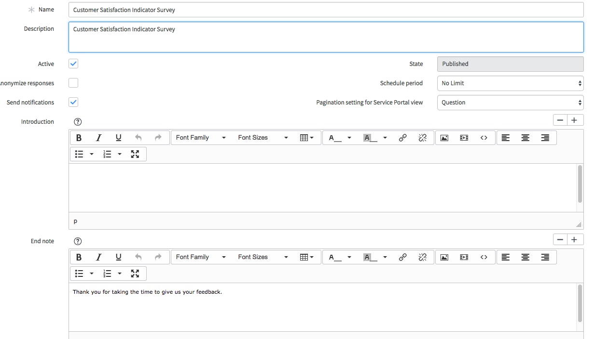This screenshot has height=339, width=595.
Task: Toggle Italic in the Introduction editor
Action: (x=98, y=138)
